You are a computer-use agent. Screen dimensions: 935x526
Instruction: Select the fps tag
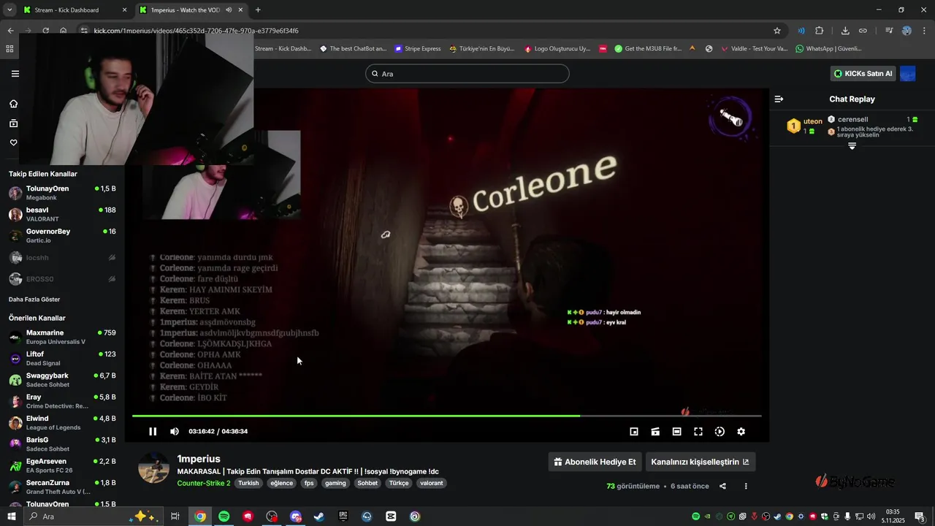coord(309,483)
